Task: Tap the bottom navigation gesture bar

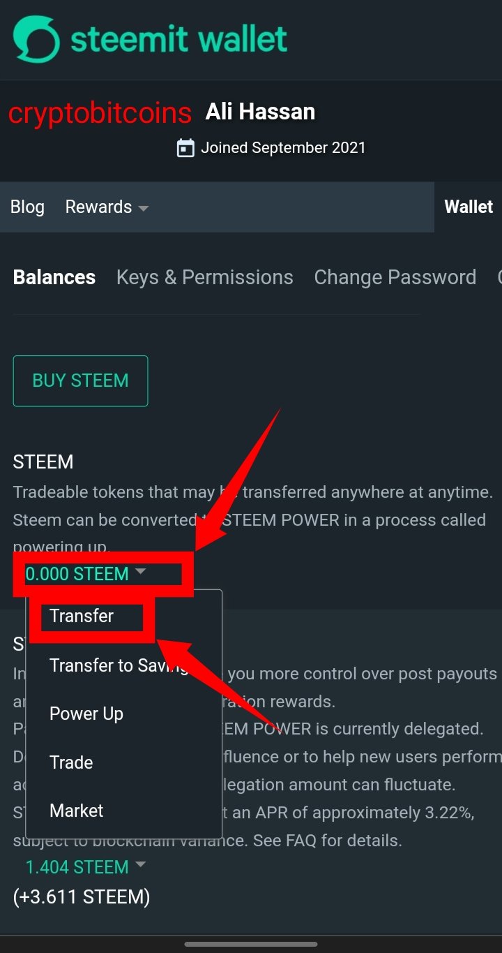Action: coord(251,945)
